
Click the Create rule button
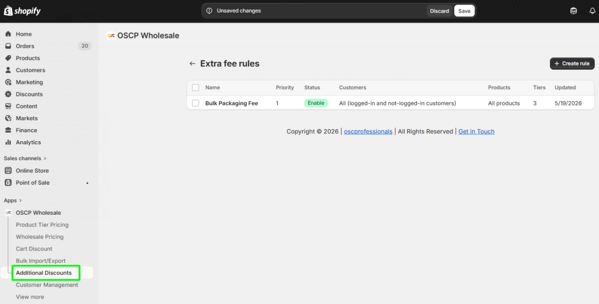572,63
